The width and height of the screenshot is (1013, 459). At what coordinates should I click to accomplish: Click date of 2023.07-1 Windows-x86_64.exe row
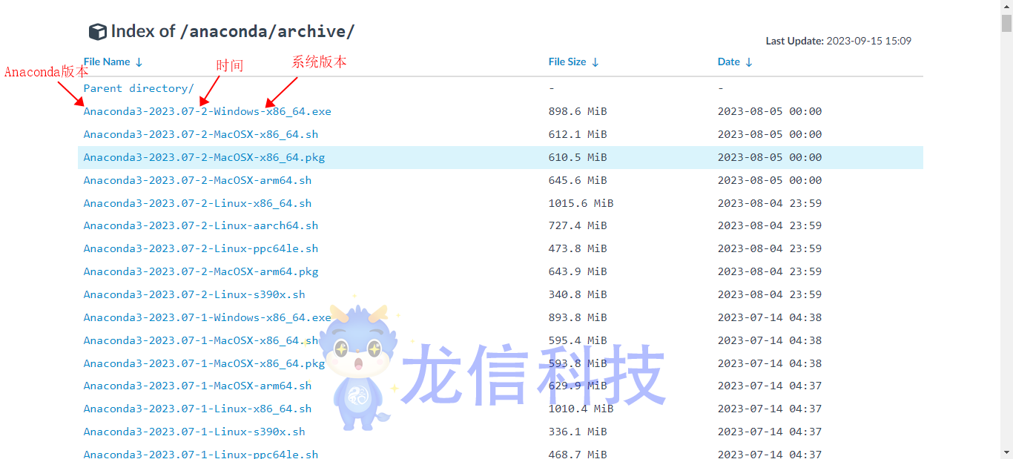pos(770,317)
